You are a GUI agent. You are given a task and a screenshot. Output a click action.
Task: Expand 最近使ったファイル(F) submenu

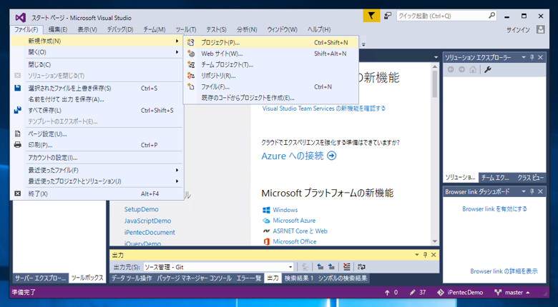[x=97, y=170]
